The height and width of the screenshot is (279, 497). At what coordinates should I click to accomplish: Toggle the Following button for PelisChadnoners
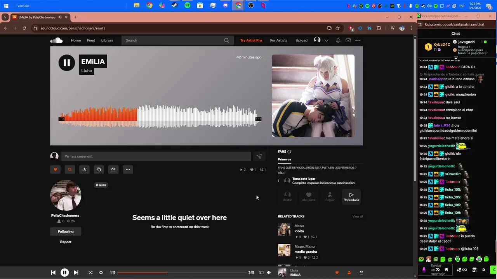(x=66, y=231)
